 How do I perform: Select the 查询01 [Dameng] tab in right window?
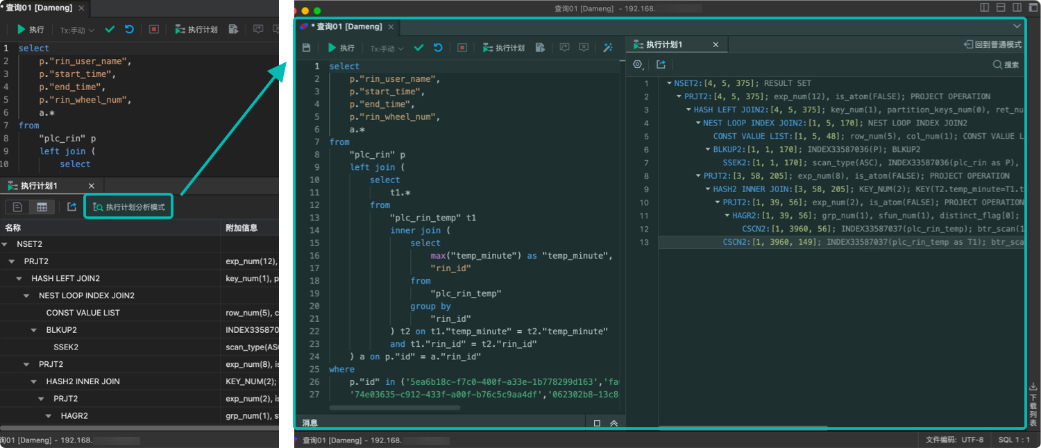click(x=349, y=27)
